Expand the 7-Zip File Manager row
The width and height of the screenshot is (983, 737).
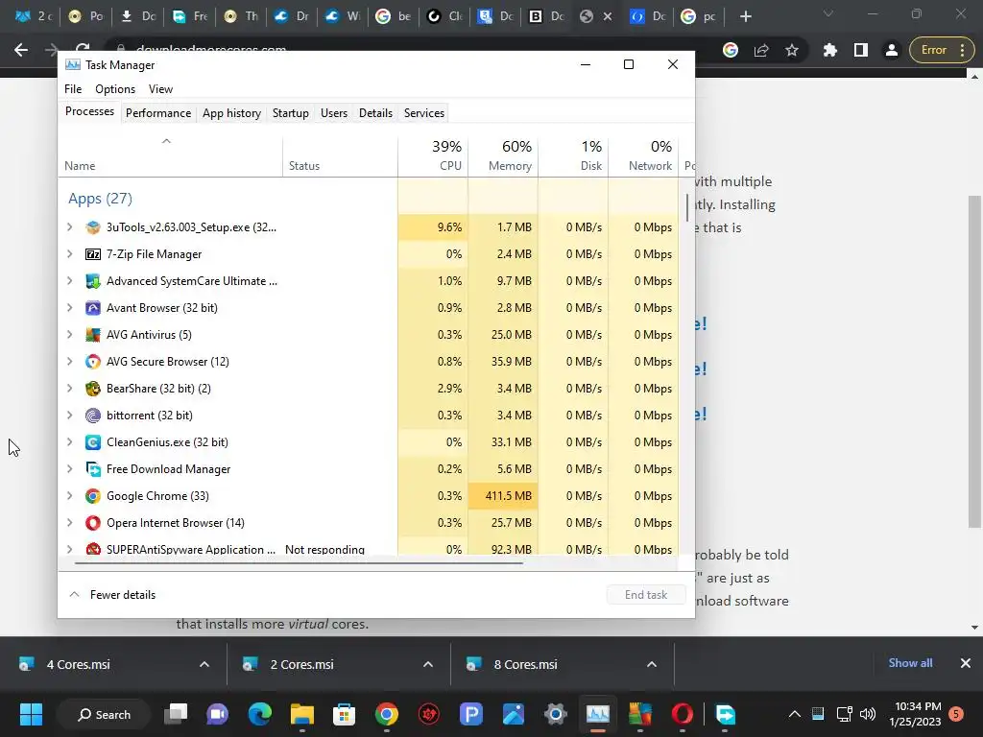69,254
